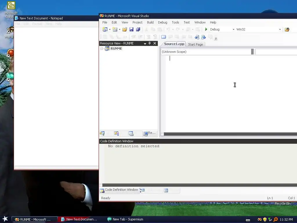Viewport: 297px width, 223px height.
Task: Save Source1.cpp with the floppy disk icon
Action: [131, 29]
